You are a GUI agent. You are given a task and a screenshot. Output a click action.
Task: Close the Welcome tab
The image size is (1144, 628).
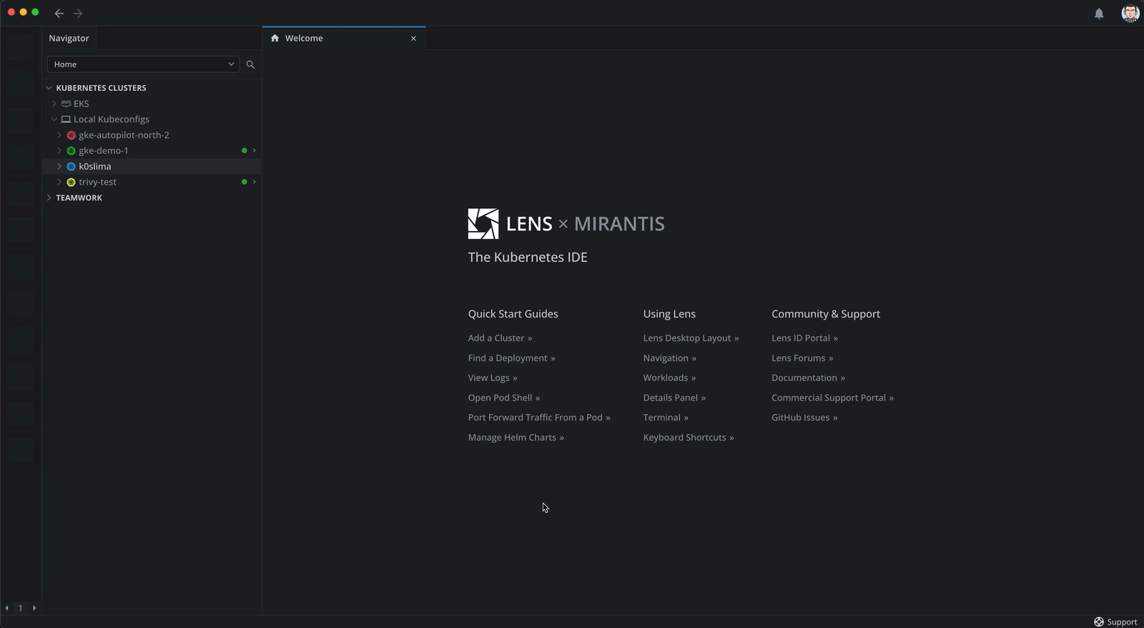click(413, 39)
